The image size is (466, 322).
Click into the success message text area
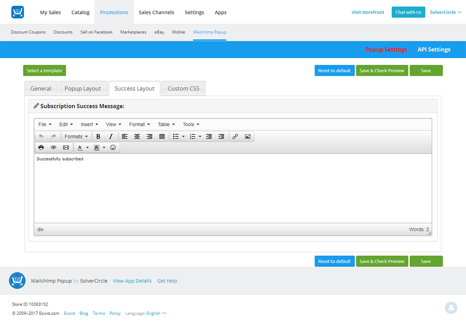pyautogui.click(x=233, y=188)
